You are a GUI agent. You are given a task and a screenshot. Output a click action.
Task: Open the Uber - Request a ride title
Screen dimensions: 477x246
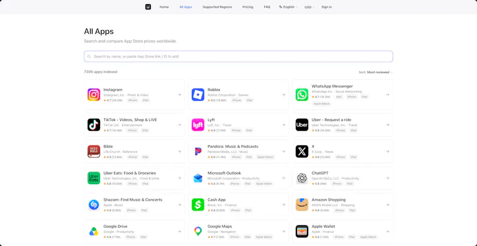(x=332, y=120)
